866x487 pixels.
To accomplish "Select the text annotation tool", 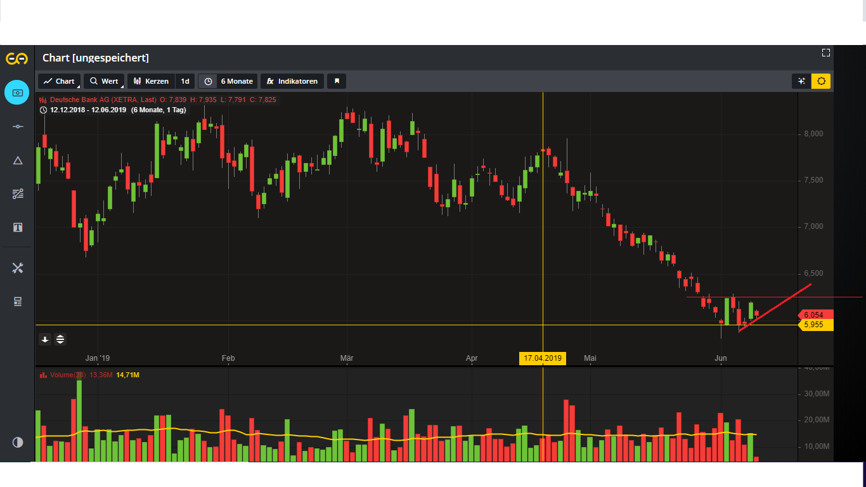I will 17,227.
